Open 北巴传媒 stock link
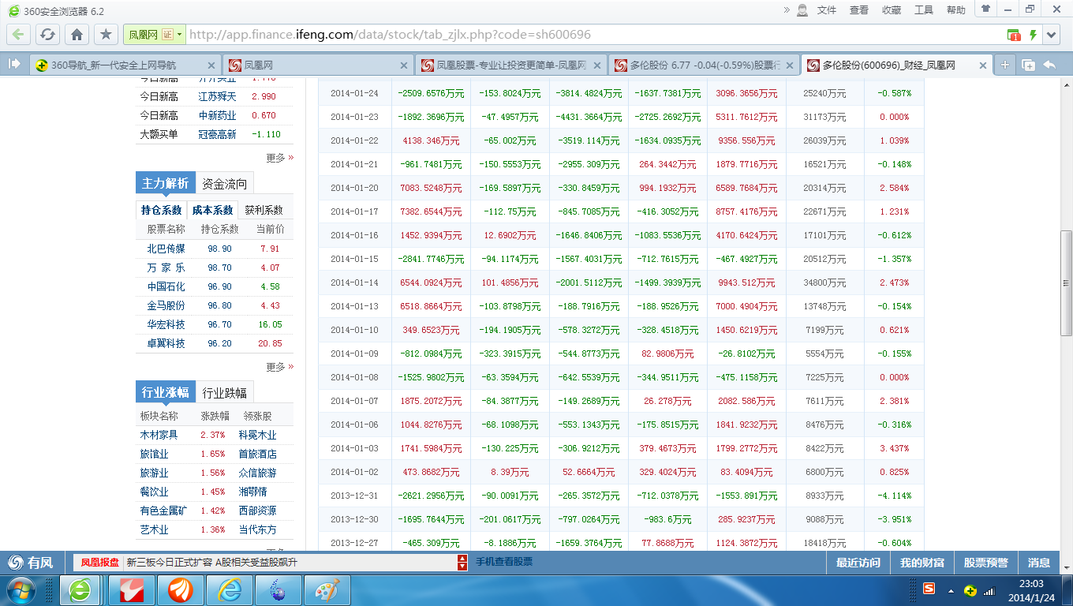This screenshot has height=606, width=1073. coord(166,249)
